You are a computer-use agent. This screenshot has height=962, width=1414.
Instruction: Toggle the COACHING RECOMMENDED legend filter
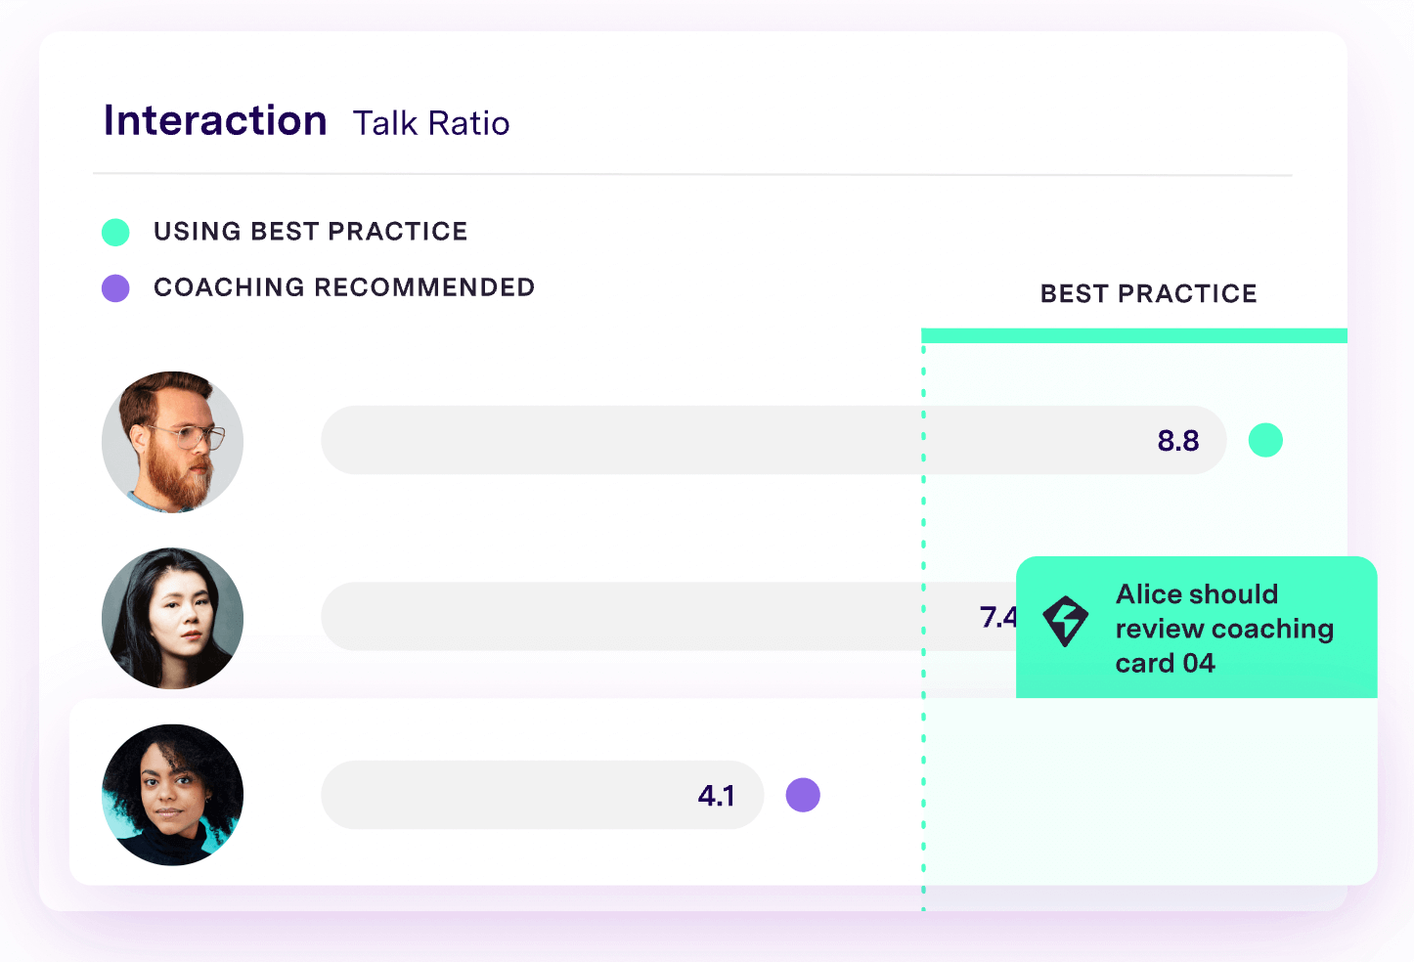pos(343,287)
